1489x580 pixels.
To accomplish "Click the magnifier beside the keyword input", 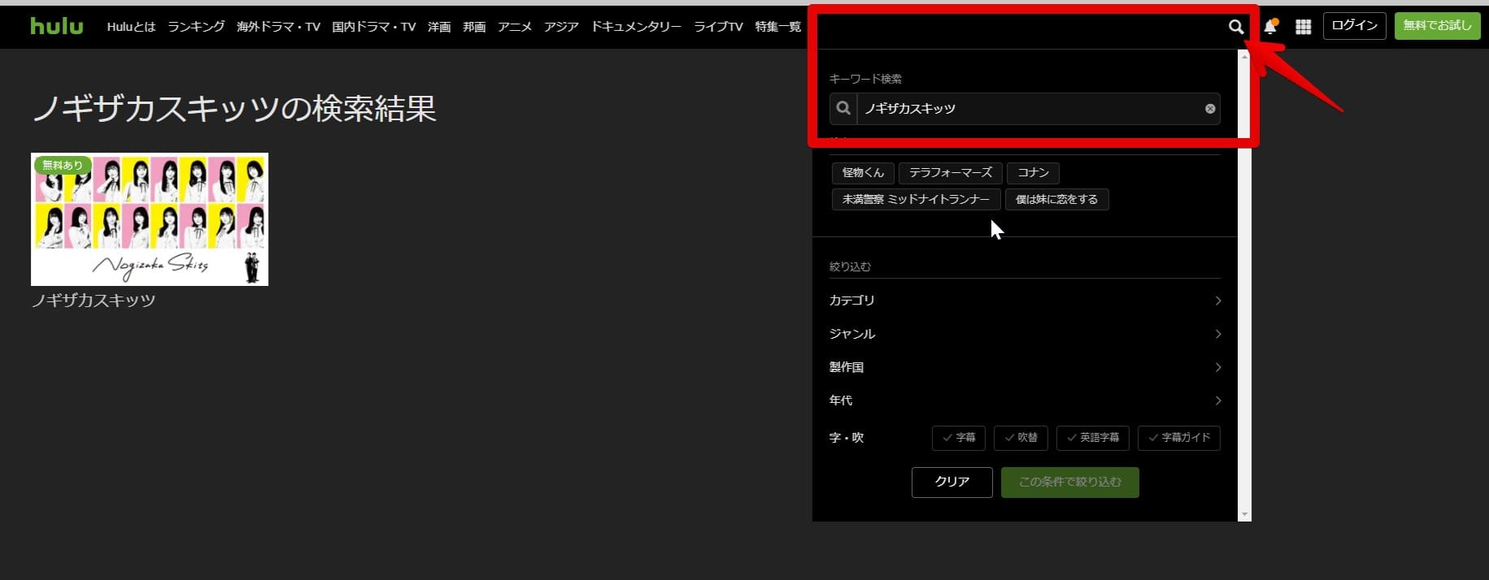I will 843,109.
